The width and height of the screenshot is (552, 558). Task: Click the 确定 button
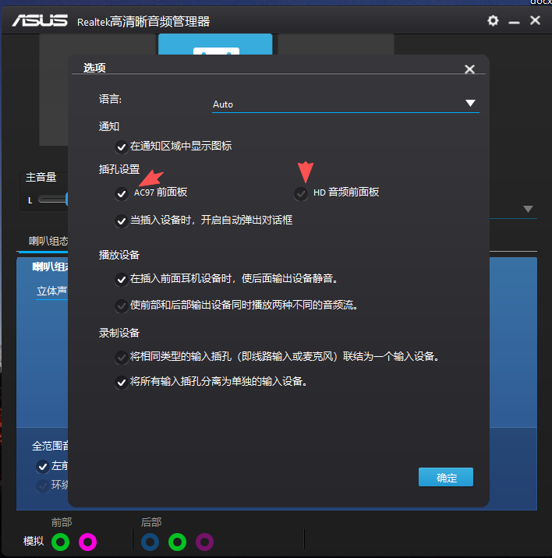(446, 478)
